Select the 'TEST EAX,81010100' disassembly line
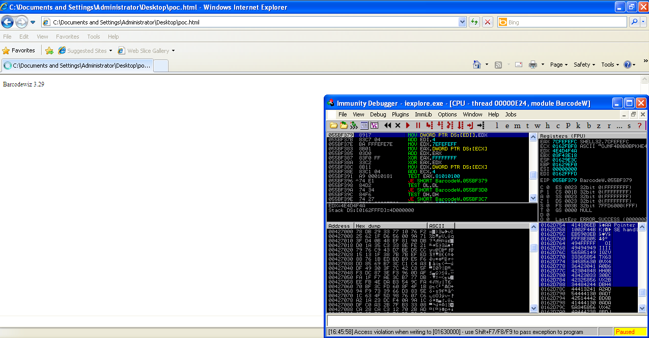Image resolution: width=649 pixels, height=338 pixels. tap(428, 176)
